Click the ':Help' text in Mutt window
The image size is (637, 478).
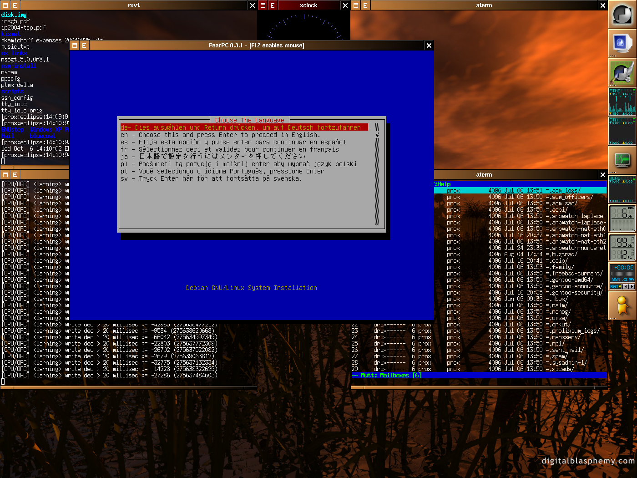point(443,184)
